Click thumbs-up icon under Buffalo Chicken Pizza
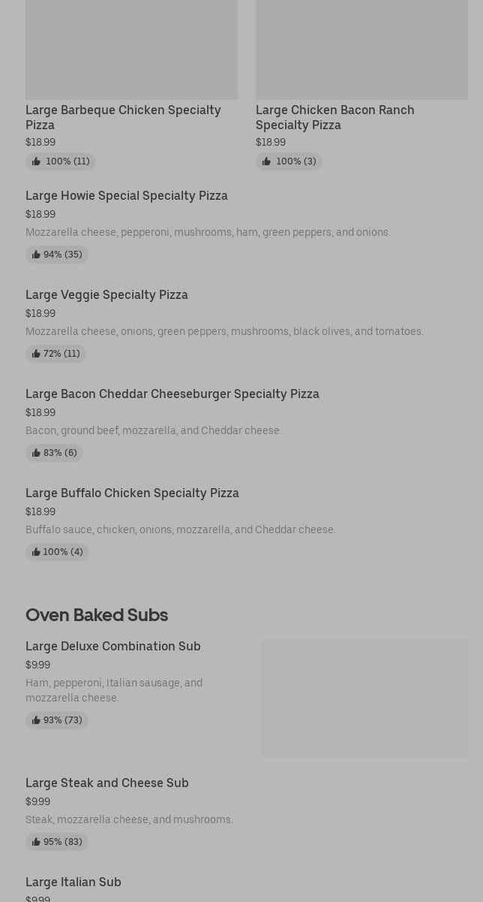This screenshot has width=483, height=902. coord(36,552)
